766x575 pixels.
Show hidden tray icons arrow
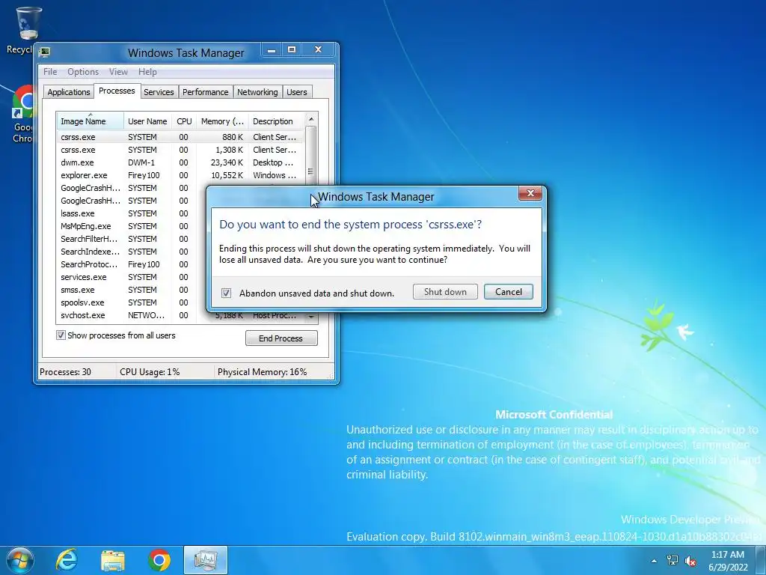(x=654, y=561)
